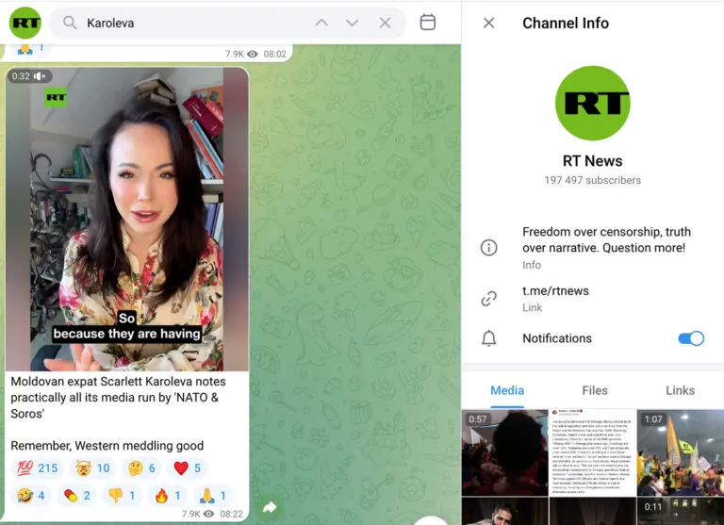The height and width of the screenshot is (525, 724).
Task: Go to next search result arrow
Action: [353, 23]
